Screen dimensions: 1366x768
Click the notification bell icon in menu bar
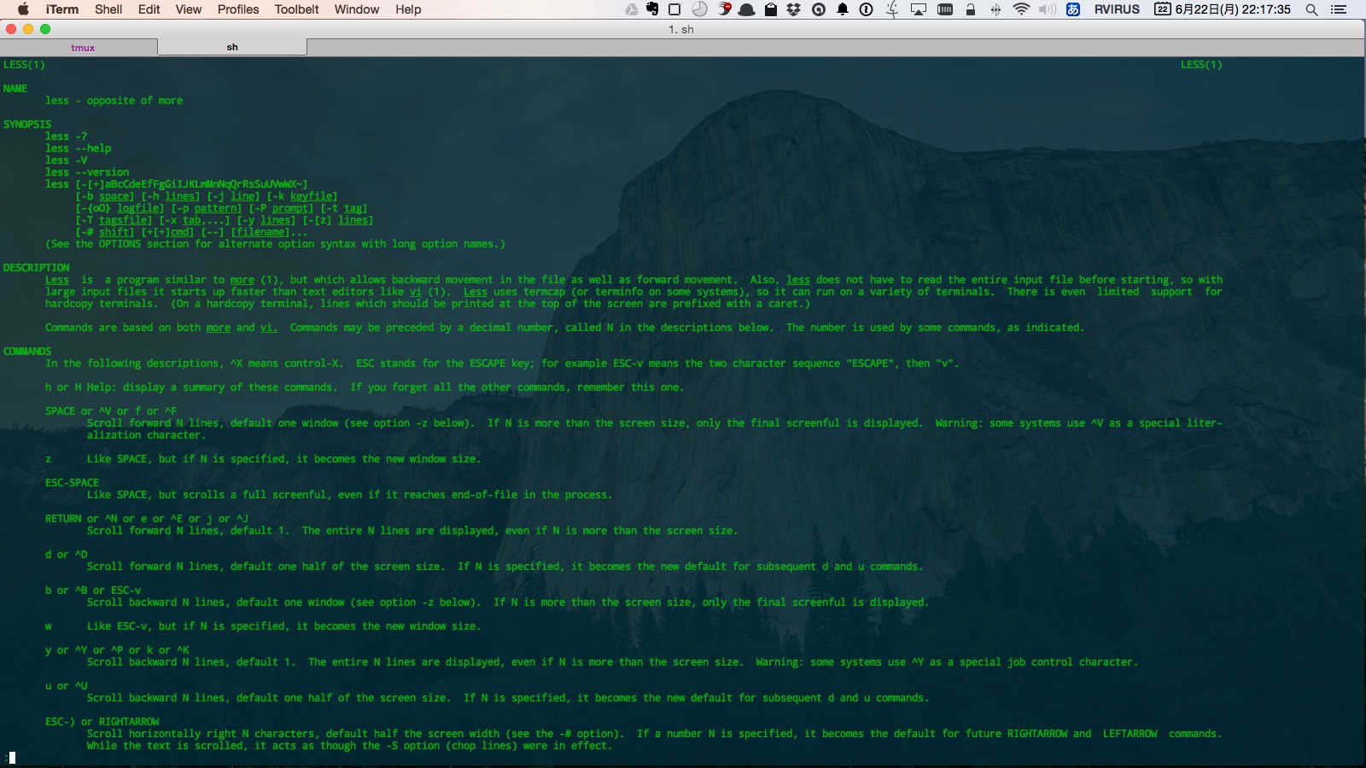click(x=843, y=9)
